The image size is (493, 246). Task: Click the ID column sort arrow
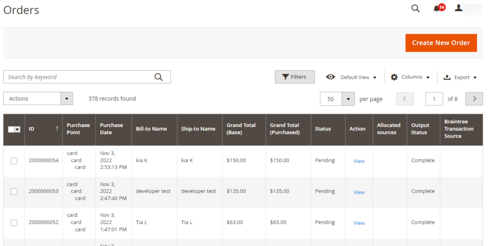[x=57, y=129]
